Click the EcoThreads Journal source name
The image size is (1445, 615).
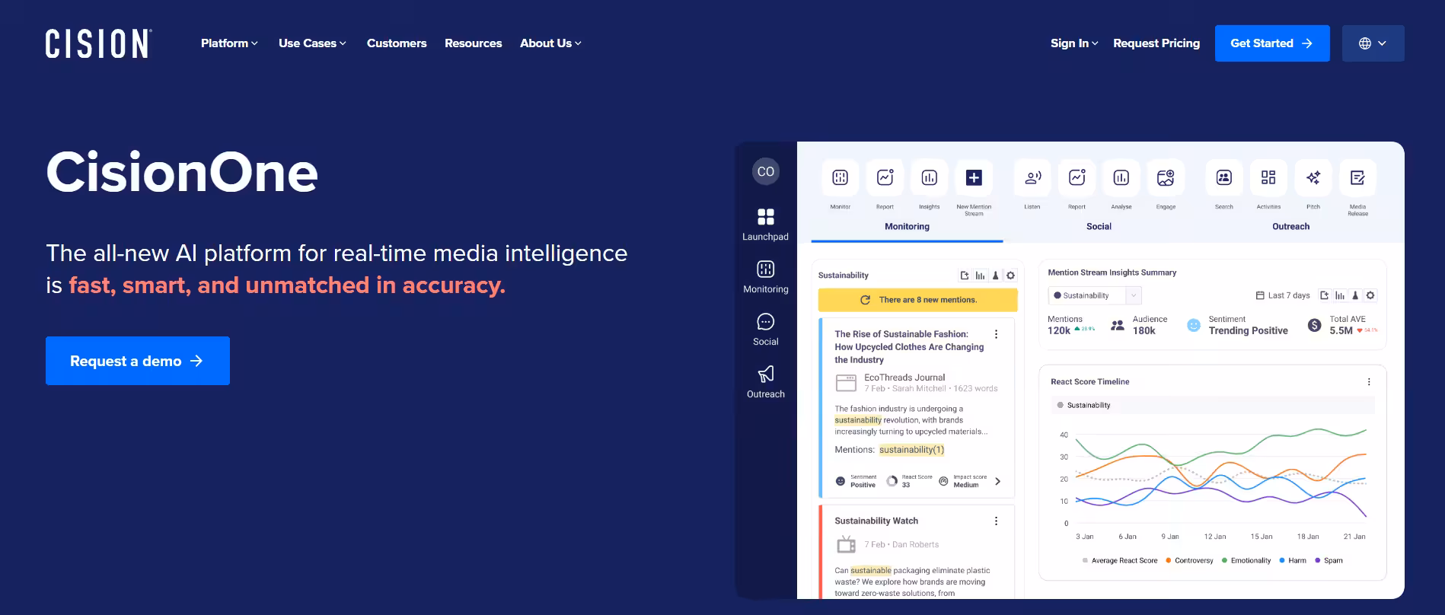tap(904, 378)
